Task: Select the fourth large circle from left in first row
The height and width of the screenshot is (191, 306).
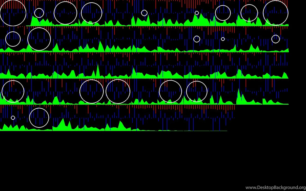Action: coord(223,13)
